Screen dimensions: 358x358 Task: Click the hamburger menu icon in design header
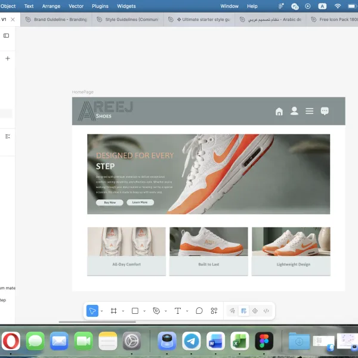click(309, 111)
